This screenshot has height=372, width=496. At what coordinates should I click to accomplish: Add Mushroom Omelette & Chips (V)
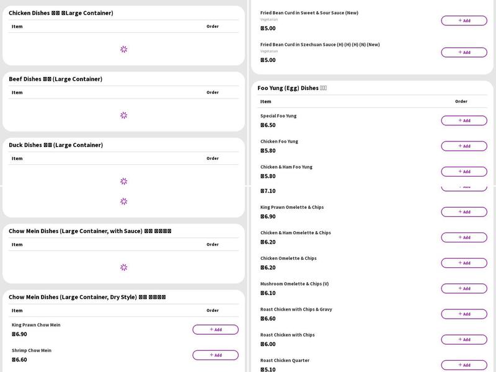click(464, 288)
